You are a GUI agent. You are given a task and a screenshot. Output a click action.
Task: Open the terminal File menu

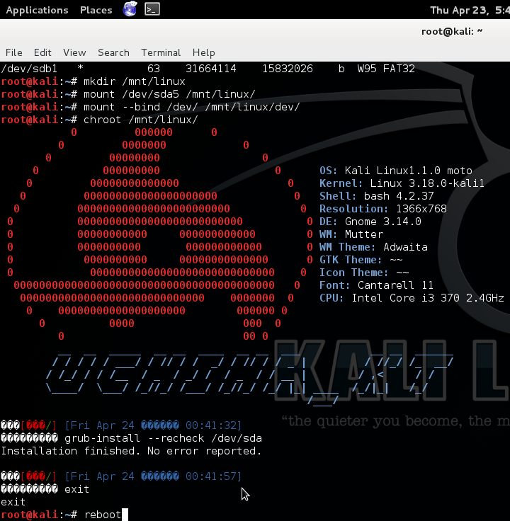[x=14, y=52]
